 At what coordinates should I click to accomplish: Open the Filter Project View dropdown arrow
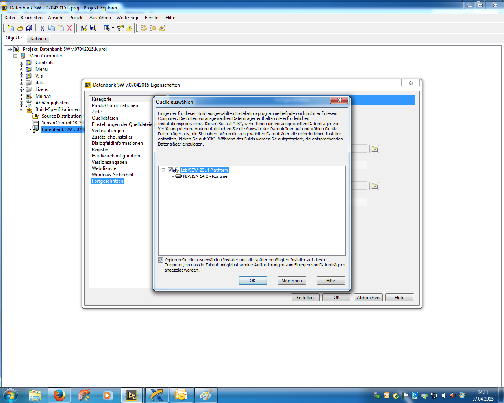point(113,28)
